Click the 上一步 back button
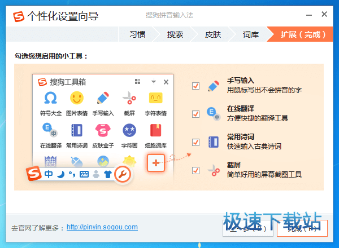The height and width of the screenshot is (248, 339). (x=248, y=228)
